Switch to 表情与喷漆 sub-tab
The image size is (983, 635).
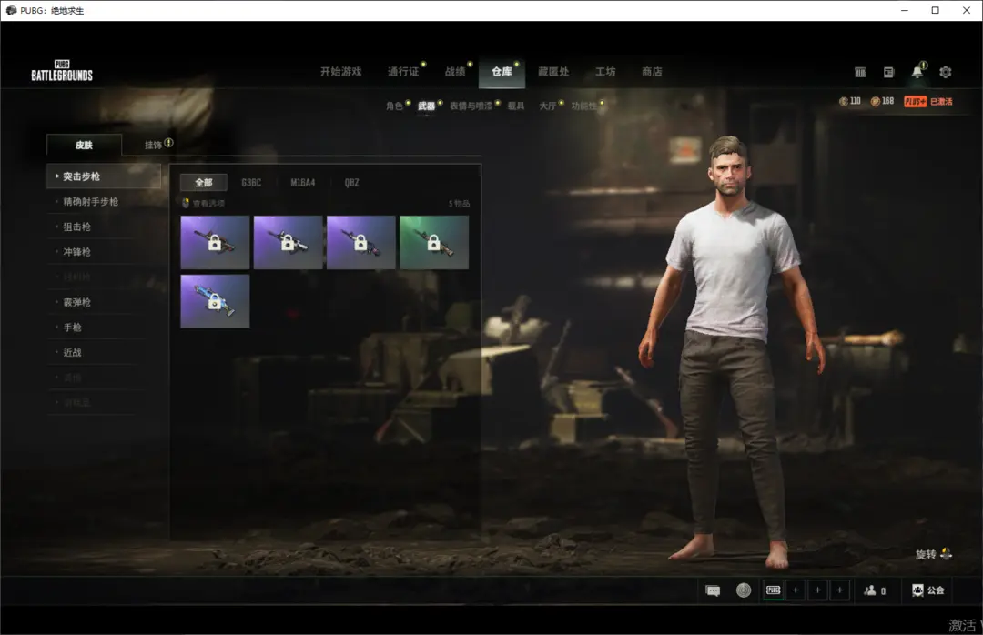(x=471, y=106)
